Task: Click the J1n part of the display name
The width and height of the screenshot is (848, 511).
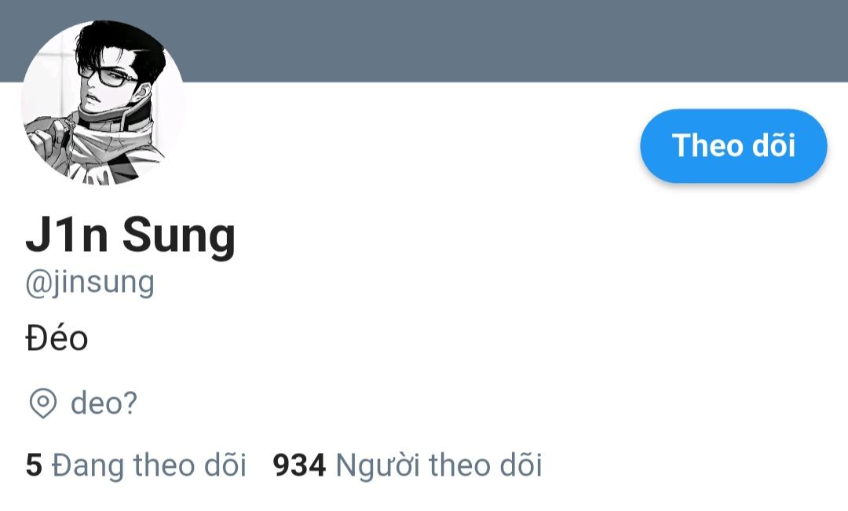Action: pyautogui.click(x=67, y=234)
